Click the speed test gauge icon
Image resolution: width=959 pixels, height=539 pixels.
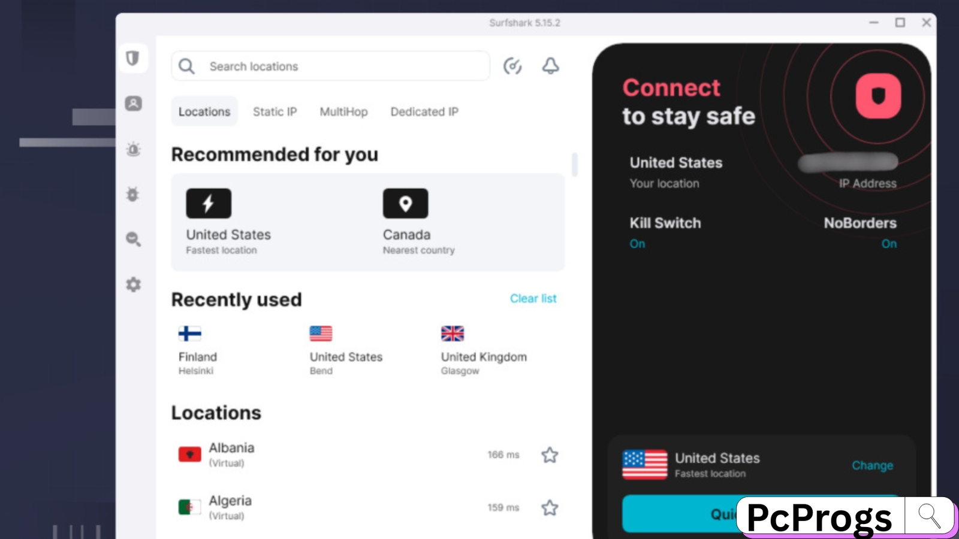click(512, 66)
